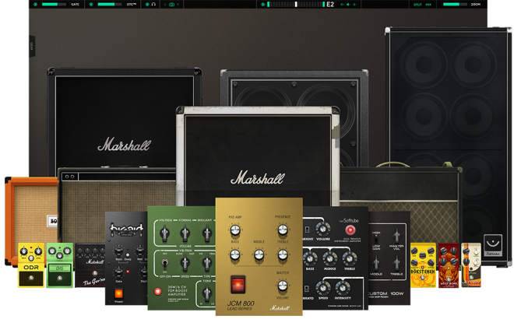Click the Marshall Guv'nor pedal footswitch
Screen dimensions: 514x319
coord(95,273)
